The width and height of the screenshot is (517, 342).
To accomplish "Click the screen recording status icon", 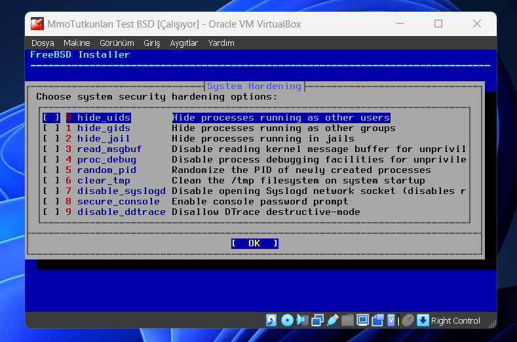I will tap(378, 320).
